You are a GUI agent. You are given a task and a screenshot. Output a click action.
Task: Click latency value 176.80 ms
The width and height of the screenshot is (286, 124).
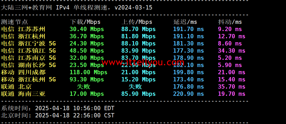pyautogui.click(x=189, y=87)
